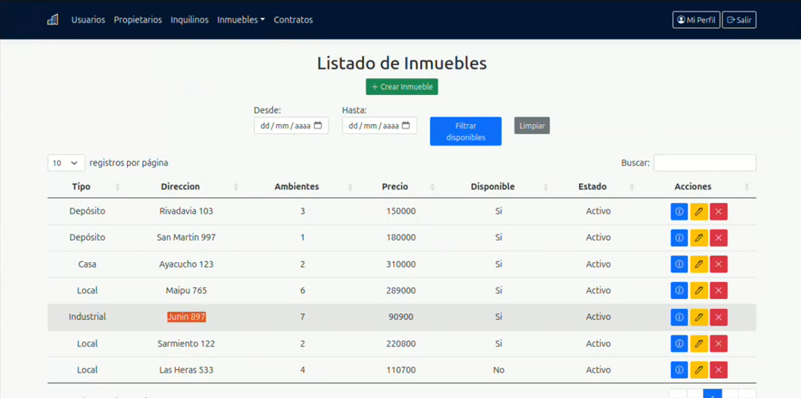Click the Ayacucho 123 address cell

pyautogui.click(x=187, y=264)
